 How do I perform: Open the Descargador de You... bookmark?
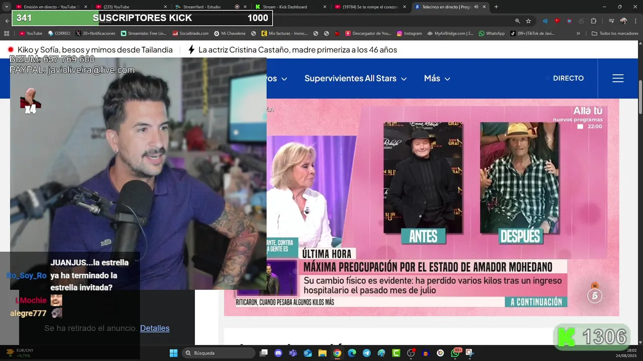tap(368, 34)
